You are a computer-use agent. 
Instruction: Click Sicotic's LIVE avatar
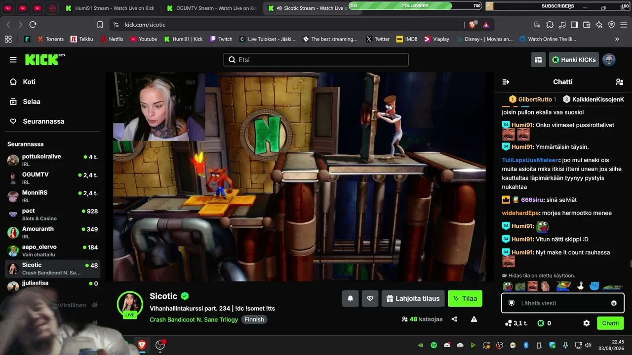point(130,304)
